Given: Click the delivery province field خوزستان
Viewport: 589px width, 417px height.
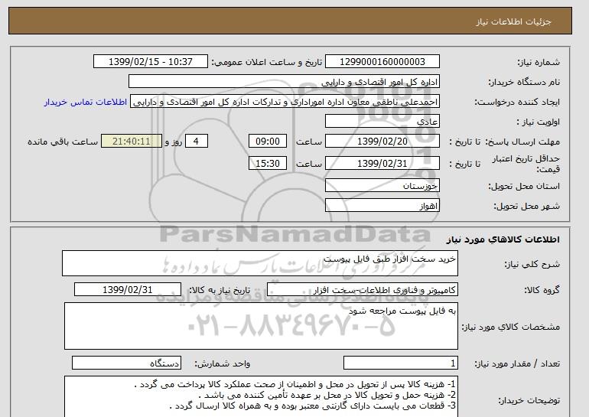Looking at the screenshot, I should pos(382,186).
